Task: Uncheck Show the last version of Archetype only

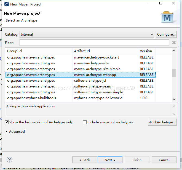Action: (7, 122)
